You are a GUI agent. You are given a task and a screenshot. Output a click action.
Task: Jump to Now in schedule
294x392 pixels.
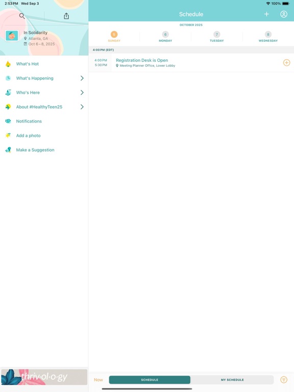[98, 380]
